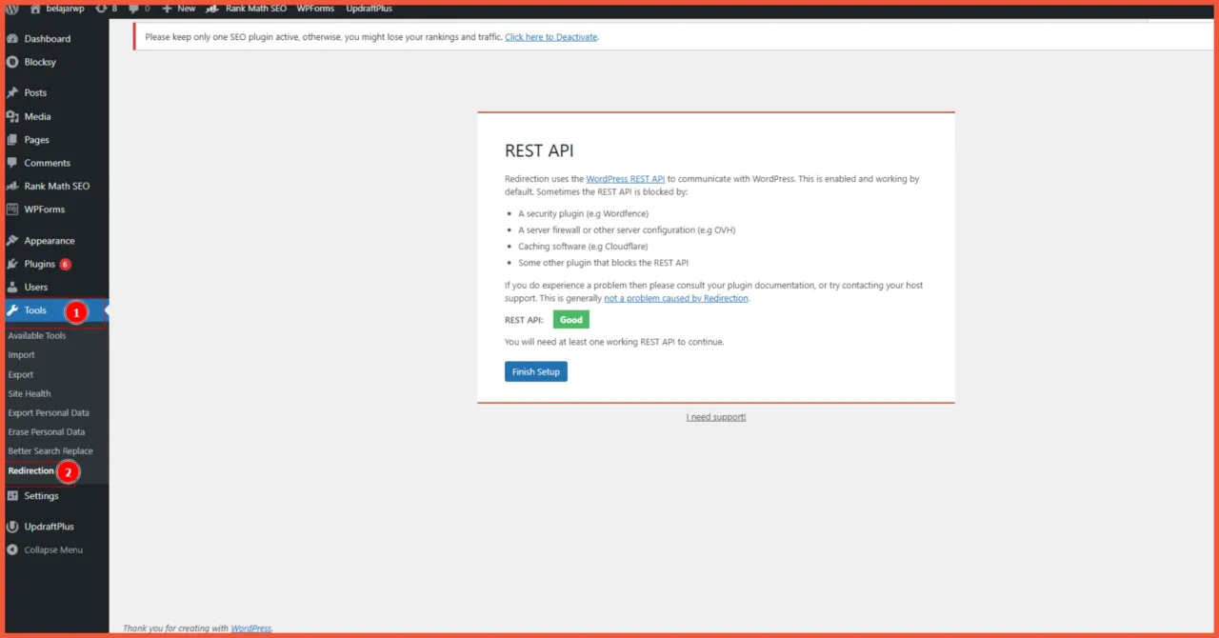Open the Settings menu item
The image size is (1219, 638).
(42, 495)
